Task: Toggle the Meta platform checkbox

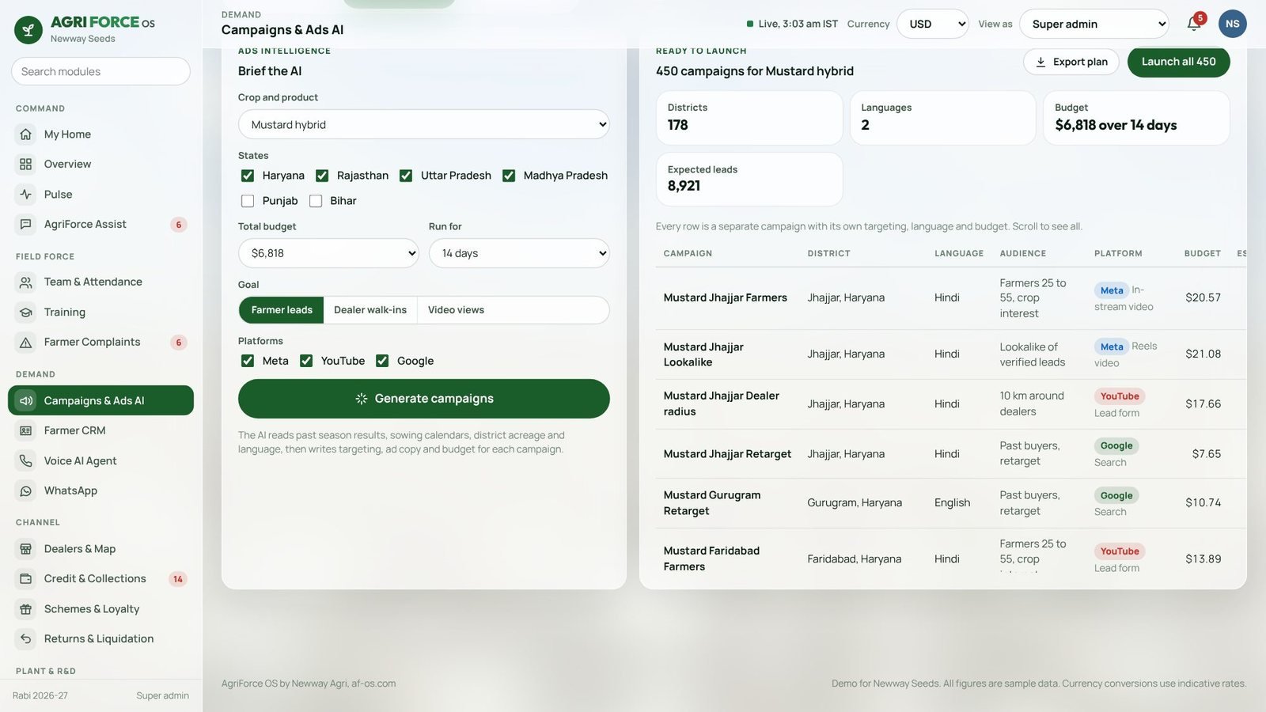Action: [248, 361]
